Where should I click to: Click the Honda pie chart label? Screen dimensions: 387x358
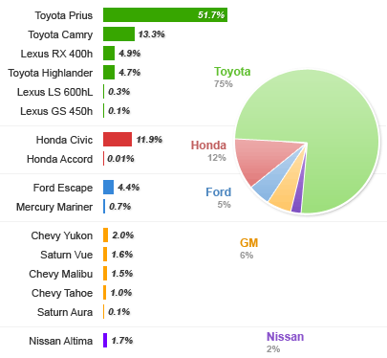(x=208, y=145)
